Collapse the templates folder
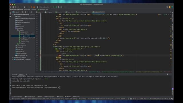The image size is (183, 103). point(14,28)
